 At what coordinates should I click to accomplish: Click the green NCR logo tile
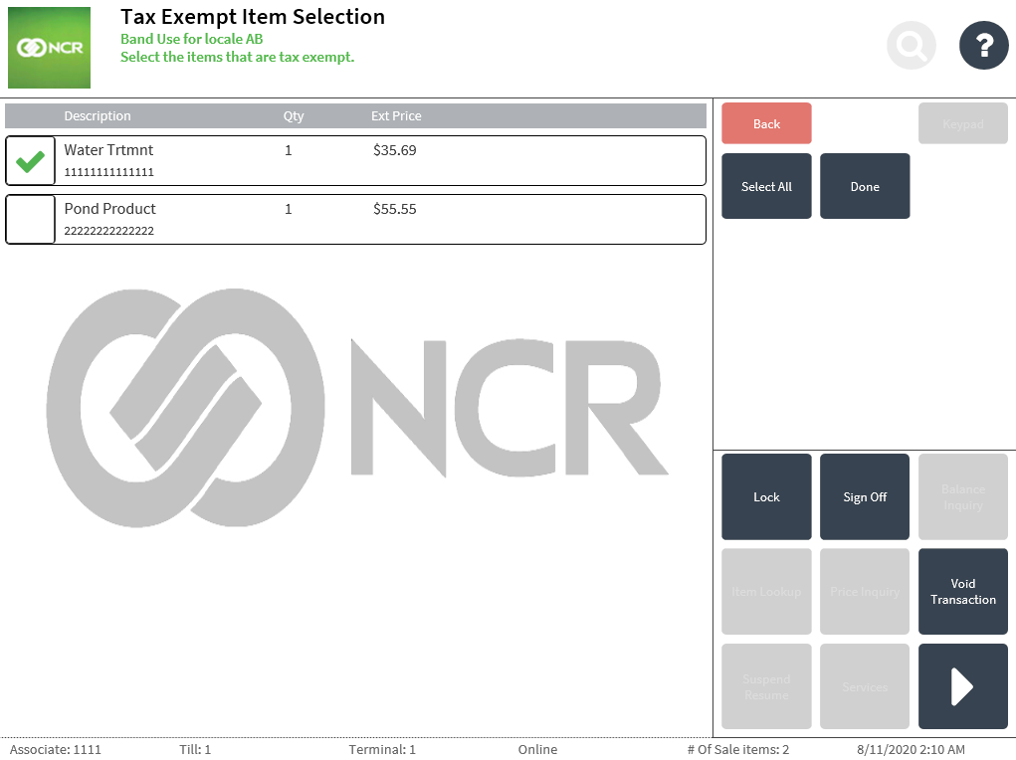point(49,48)
